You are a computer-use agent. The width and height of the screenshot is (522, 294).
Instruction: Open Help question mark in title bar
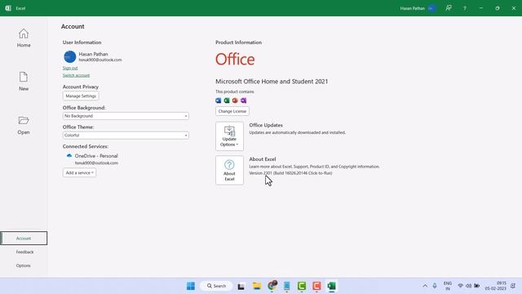coord(465,8)
